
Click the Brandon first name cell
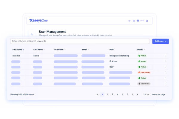coord(16,56)
